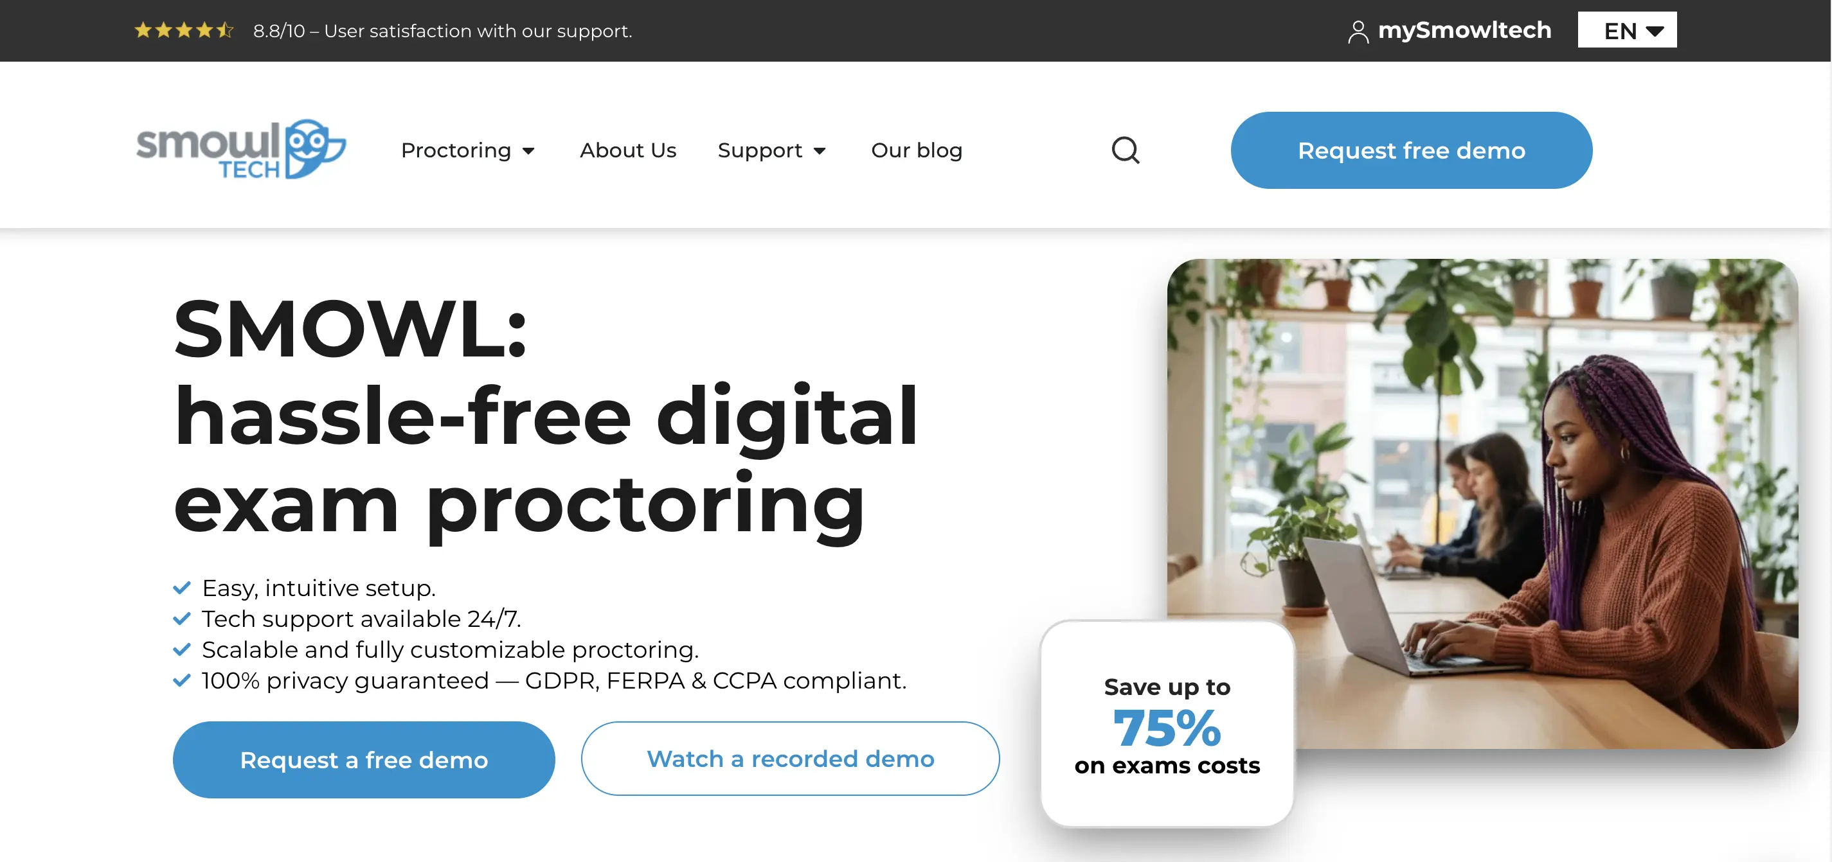The image size is (1832, 862).
Task: Expand the Proctoring dropdown arrow
Action: [x=528, y=151]
